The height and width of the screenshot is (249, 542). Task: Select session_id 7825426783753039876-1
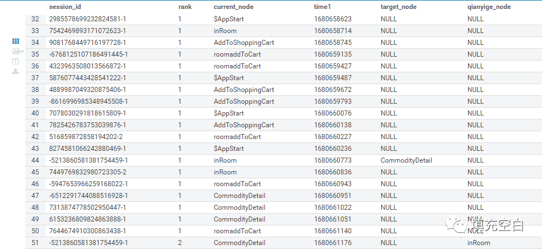pyautogui.click(x=87, y=125)
